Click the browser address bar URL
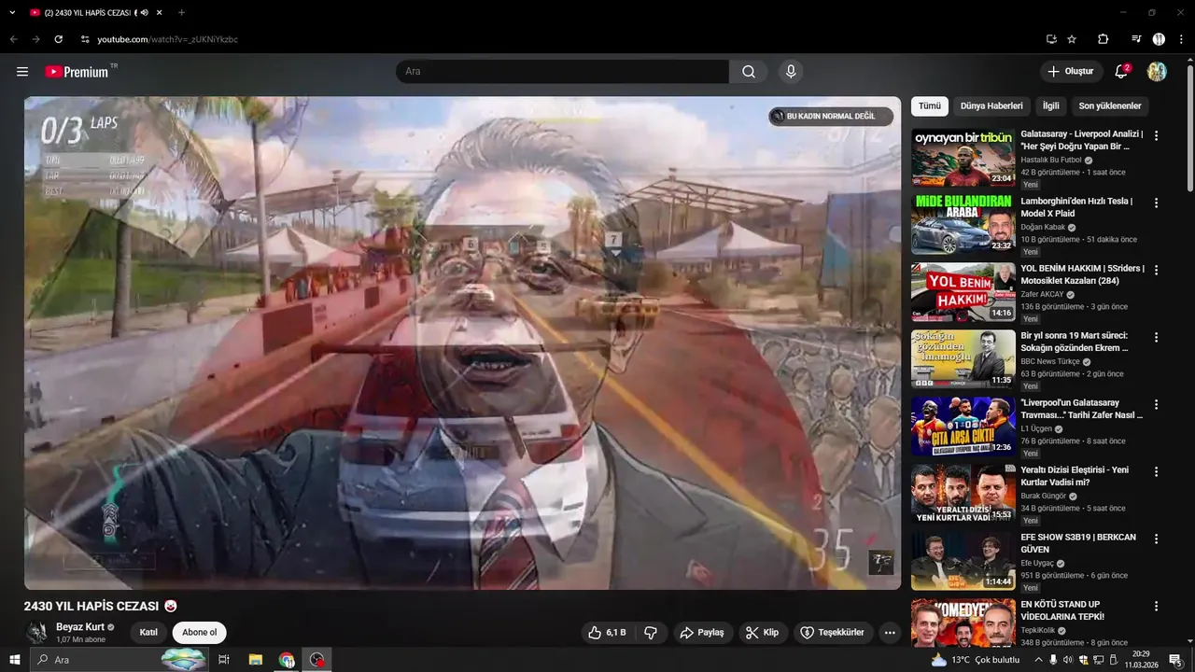1195x672 pixels. pyautogui.click(x=167, y=39)
